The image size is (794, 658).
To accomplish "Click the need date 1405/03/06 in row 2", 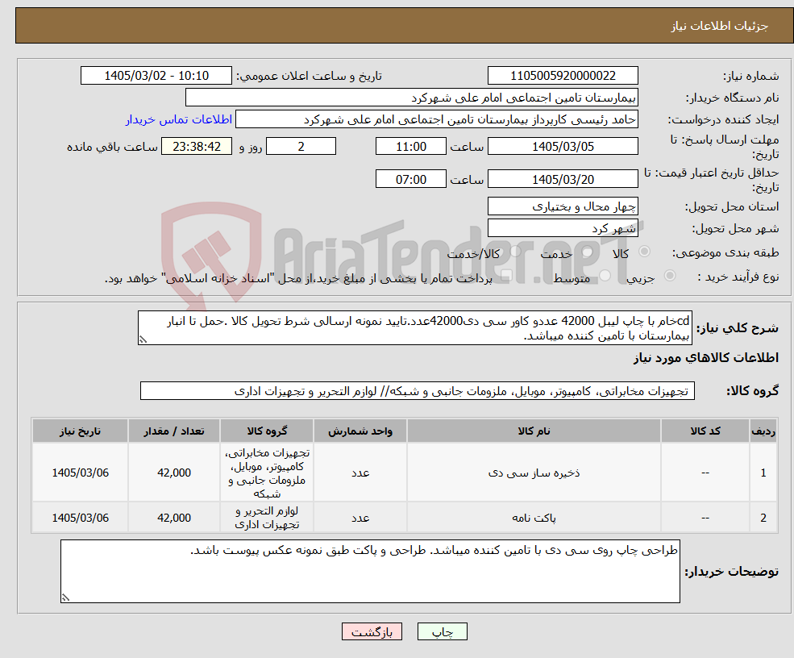I will point(80,518).
